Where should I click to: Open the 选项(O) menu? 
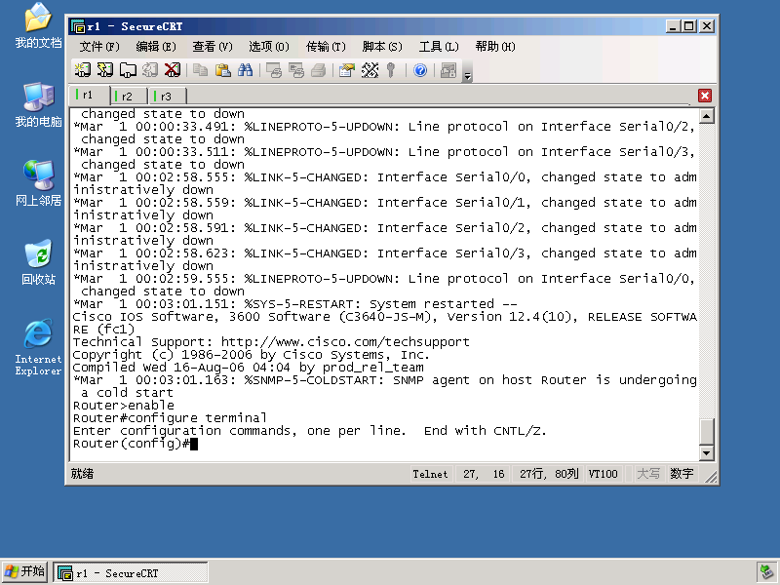(269, 47)
